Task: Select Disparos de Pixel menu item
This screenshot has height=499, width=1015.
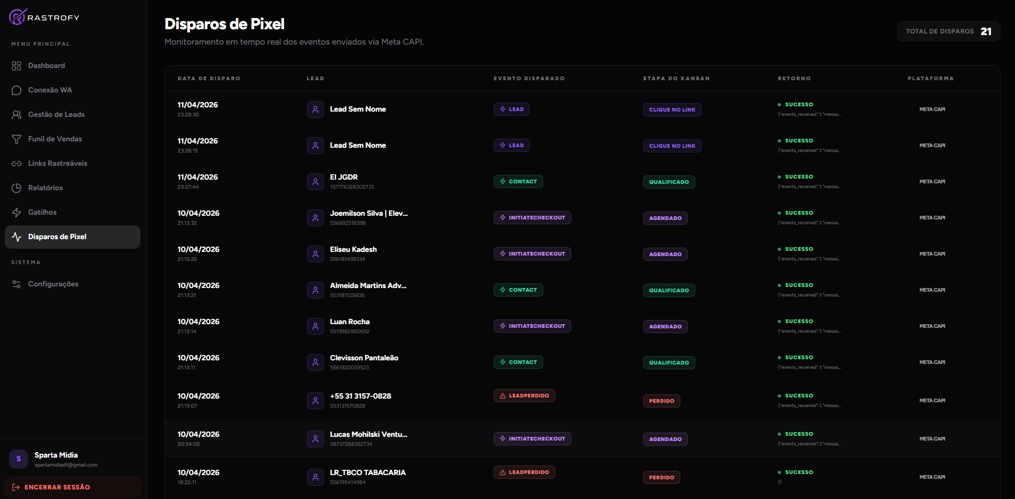Action: tap(72, 237)
